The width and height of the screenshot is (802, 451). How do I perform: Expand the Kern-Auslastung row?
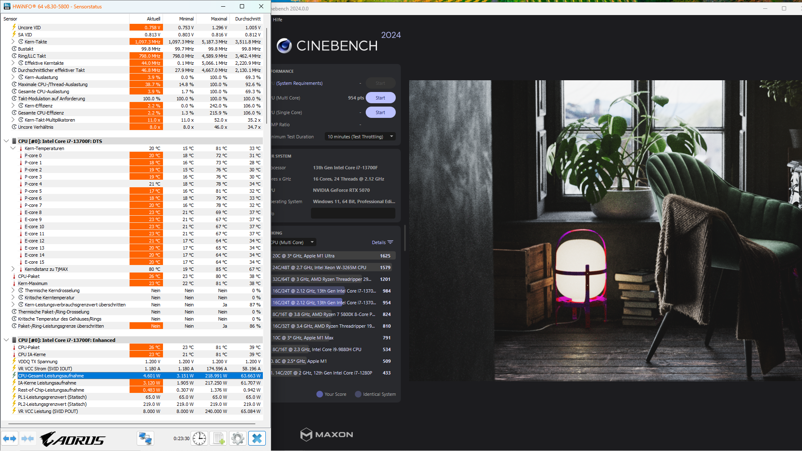pos(13,77)
